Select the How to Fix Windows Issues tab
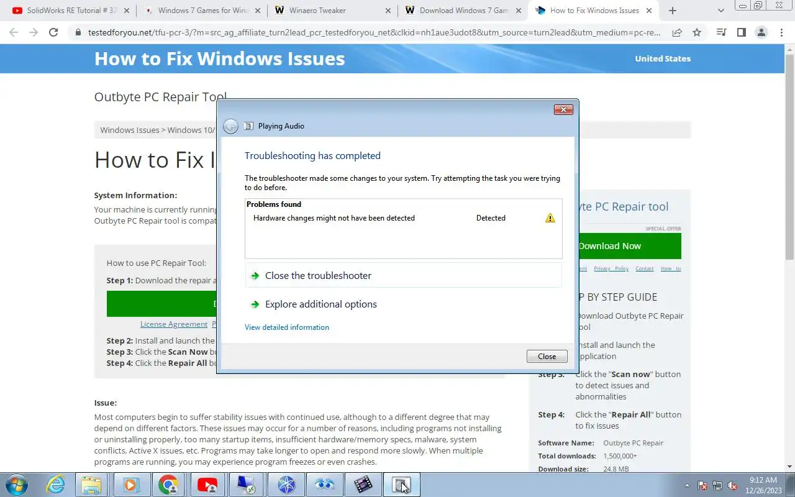The image size is (795, 497). pos(593,11)
